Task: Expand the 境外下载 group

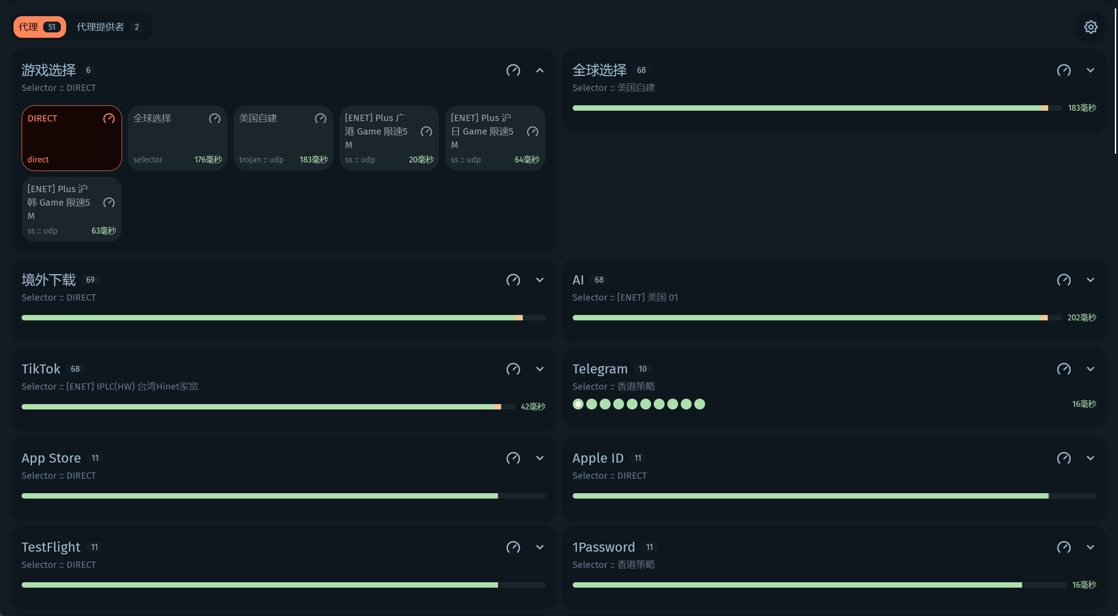Action: coord(539,280)
